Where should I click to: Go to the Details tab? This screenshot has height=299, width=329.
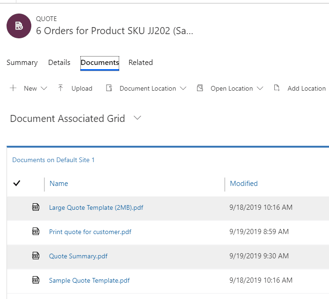point(59,63)
